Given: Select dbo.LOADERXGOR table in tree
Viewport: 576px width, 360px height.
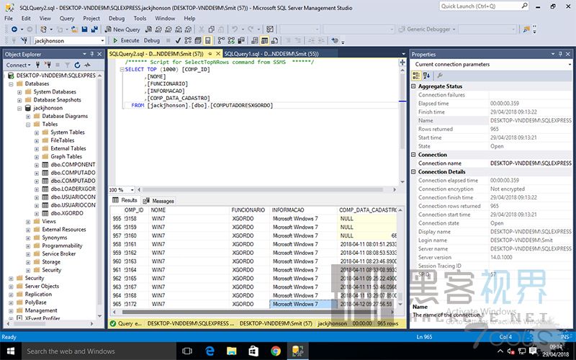Looking at the screenshot, I should 73,189.
